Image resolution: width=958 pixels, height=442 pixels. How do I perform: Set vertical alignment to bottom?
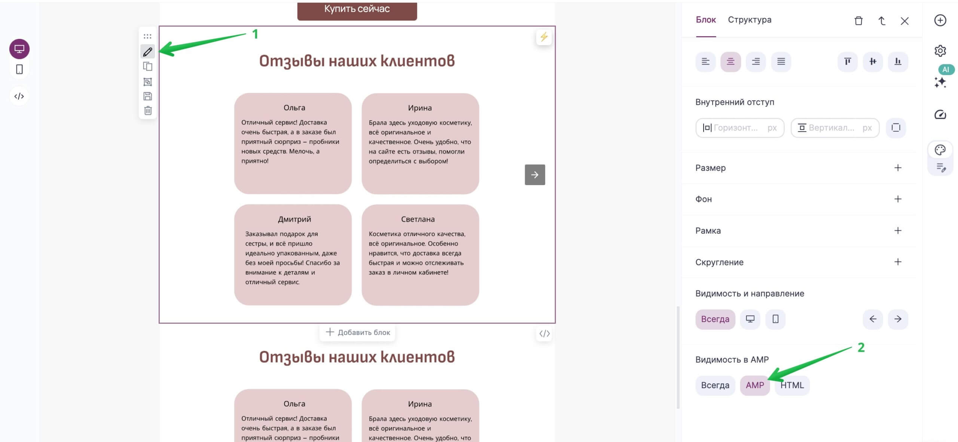(898, 62)
